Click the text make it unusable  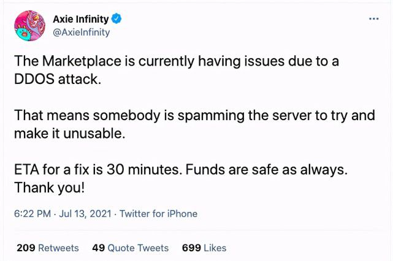70,133
